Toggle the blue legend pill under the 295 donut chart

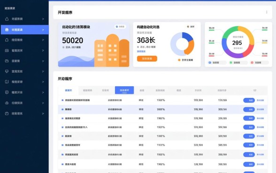[x=217, y=63]
